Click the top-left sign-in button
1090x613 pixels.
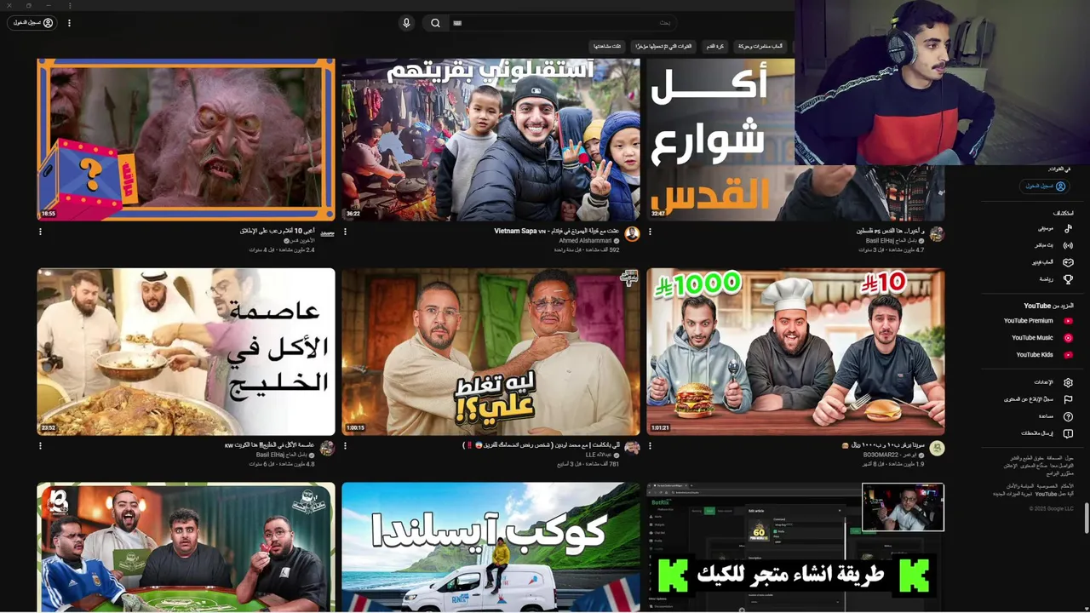[x=32, y=23]
